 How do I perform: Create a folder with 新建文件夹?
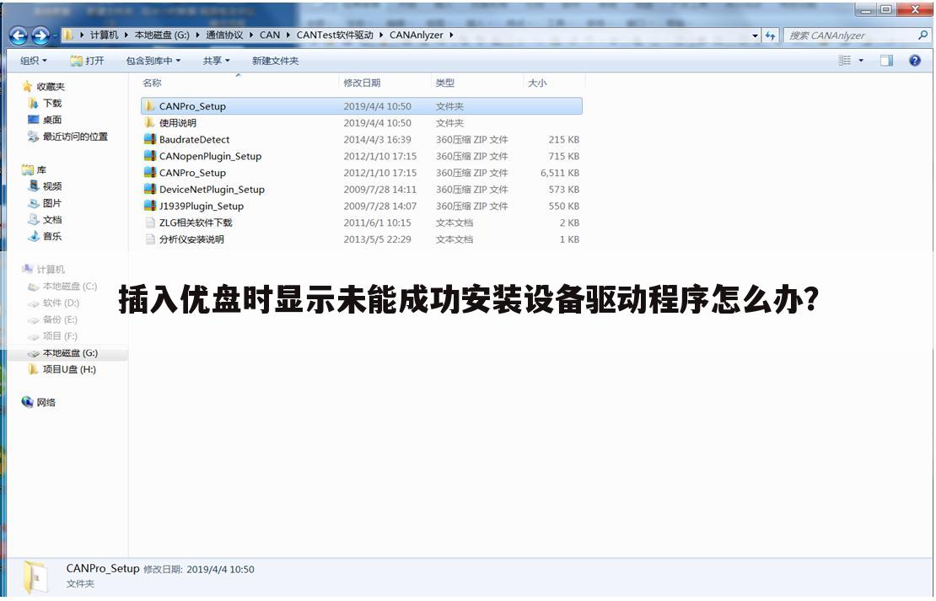coord(275,61)
